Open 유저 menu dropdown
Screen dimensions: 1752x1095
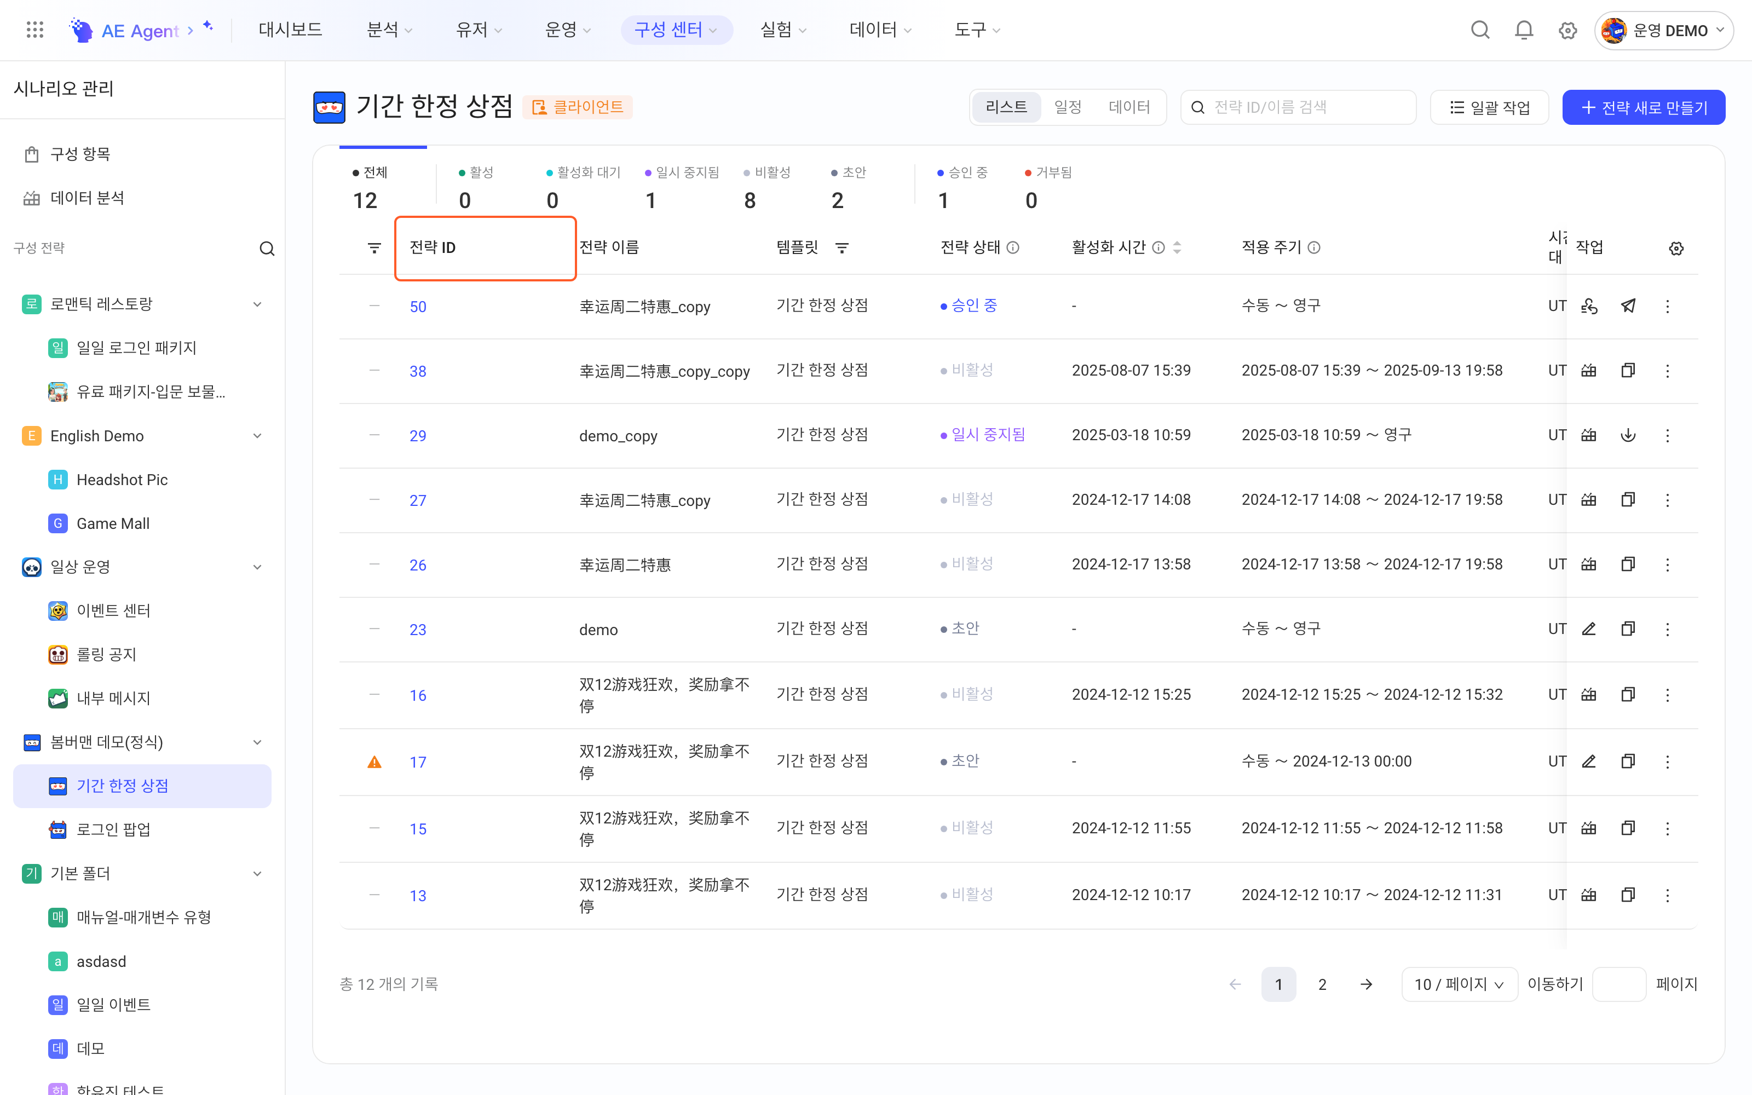point(479,30)
